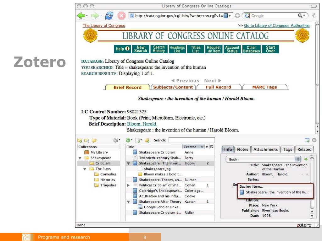Image resolution: width=322 pixels, height=241 pixels.
Task: Click the Google search engine icon
Action: (x=247, y=16)
